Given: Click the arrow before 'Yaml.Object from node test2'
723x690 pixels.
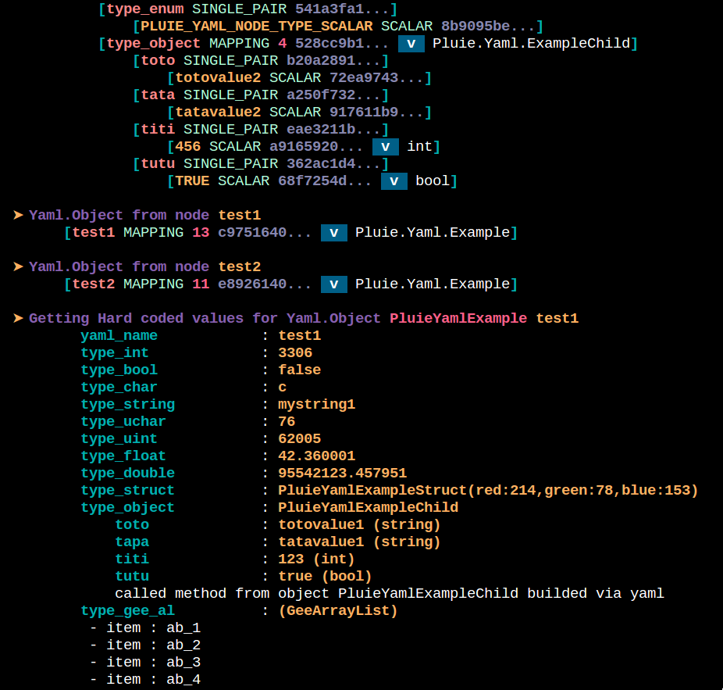Looking at the screenshot, I should [19, 266].
